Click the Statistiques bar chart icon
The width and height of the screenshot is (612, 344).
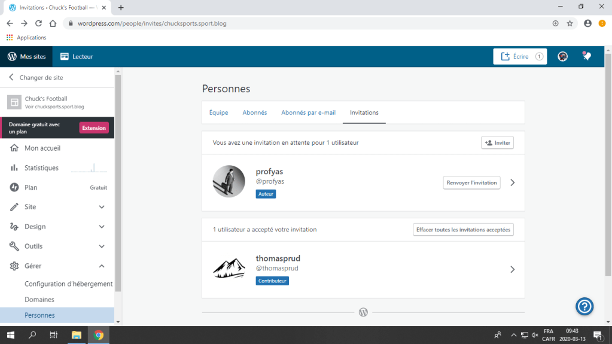[x=14, y=168]
